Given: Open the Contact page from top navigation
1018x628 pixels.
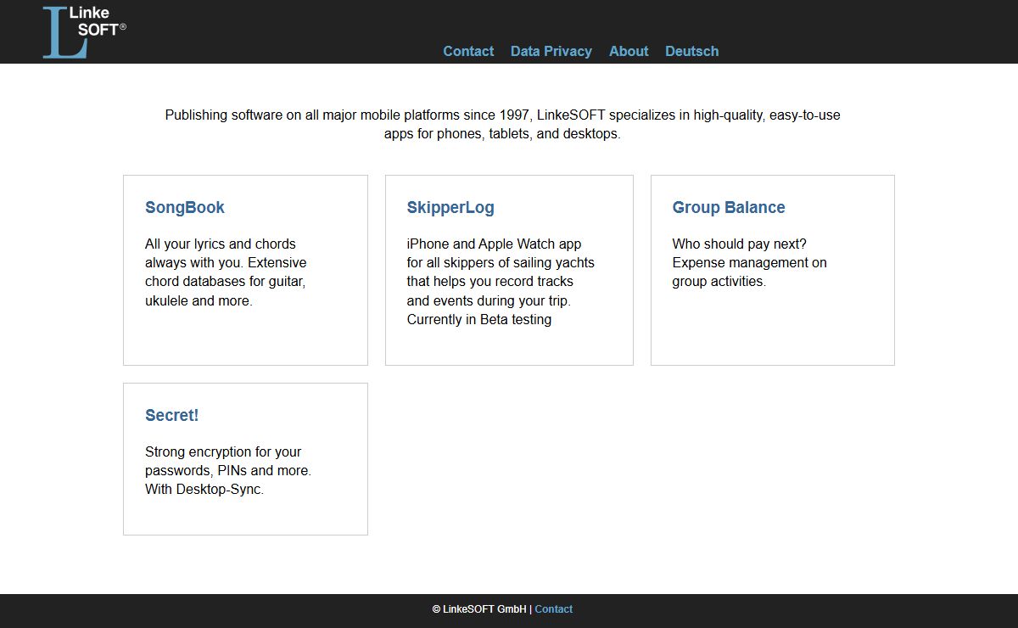Looking at the screenshot, I should point(468,51).
